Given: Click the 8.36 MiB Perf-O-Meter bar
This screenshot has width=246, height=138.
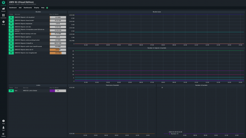Looking at the screenshot, I should coord(58,46).
